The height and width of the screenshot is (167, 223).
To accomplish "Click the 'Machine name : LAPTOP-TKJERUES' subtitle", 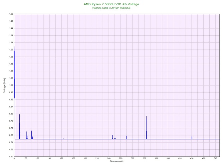I will pyautogui.click(x=111, y=8).
